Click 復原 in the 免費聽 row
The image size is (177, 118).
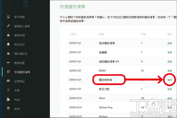pos(170,52)
